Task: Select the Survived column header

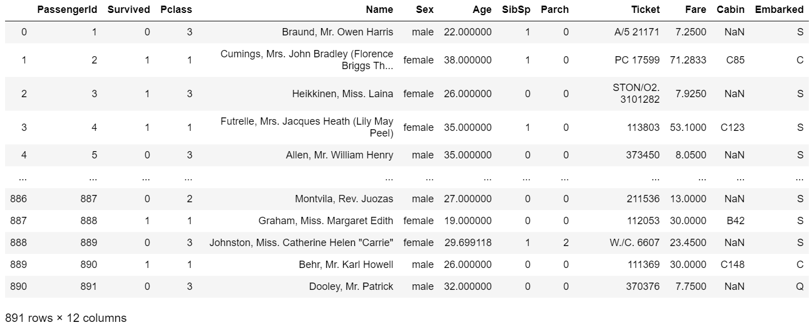Action: [129, 10]
